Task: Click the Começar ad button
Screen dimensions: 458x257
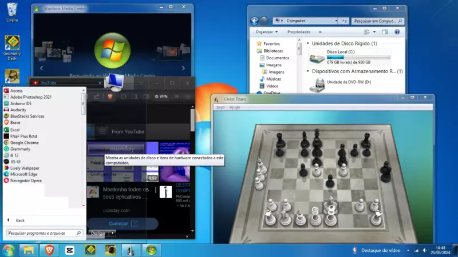Action: click(x=123, y=224)
